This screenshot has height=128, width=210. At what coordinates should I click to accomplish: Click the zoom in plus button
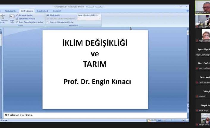pyautogui.click(x=183, y=121)
